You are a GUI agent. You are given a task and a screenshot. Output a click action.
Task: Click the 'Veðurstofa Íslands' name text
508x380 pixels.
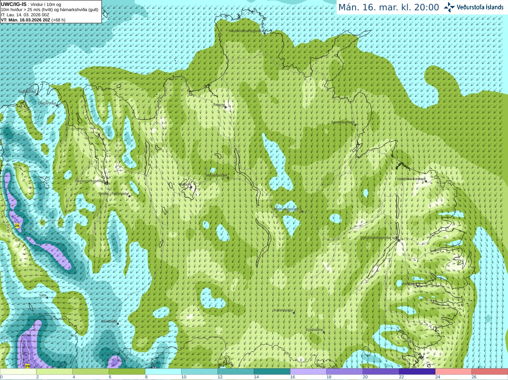pyautogui.click(x=480, y=7)
